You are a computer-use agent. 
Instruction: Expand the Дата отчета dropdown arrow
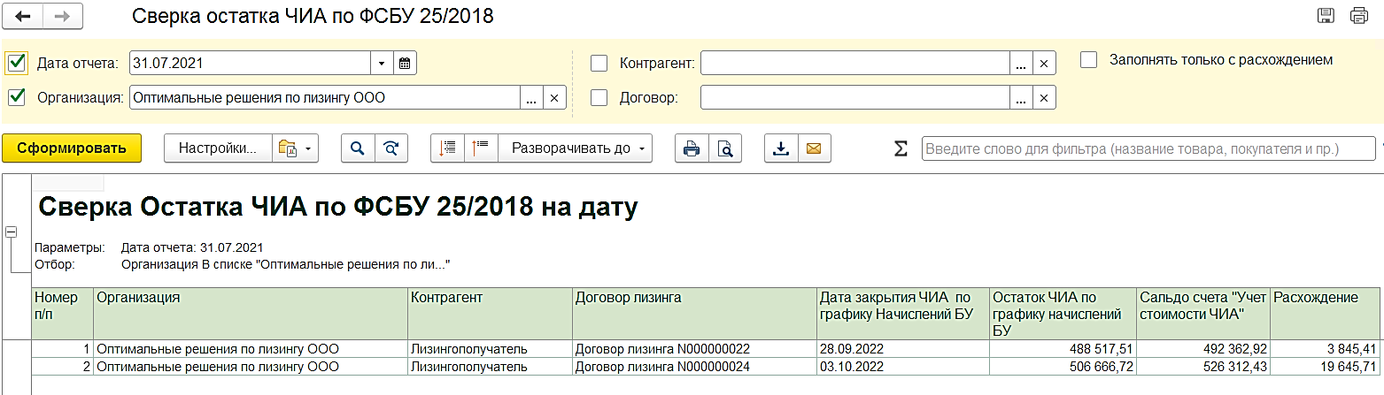click(382, 63)
